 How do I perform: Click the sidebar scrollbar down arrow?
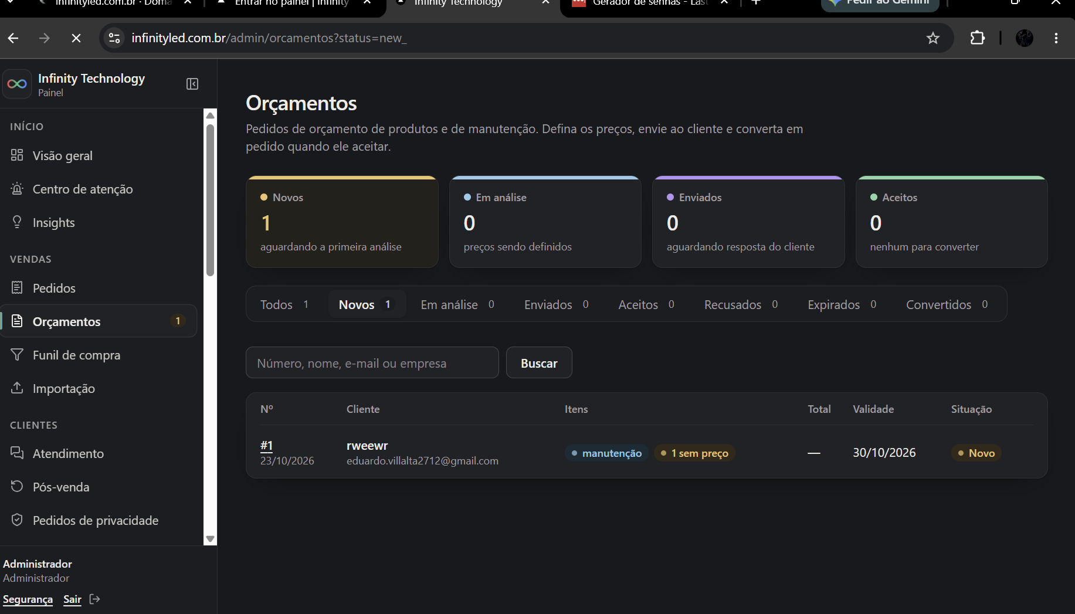[x=210, y=539]
